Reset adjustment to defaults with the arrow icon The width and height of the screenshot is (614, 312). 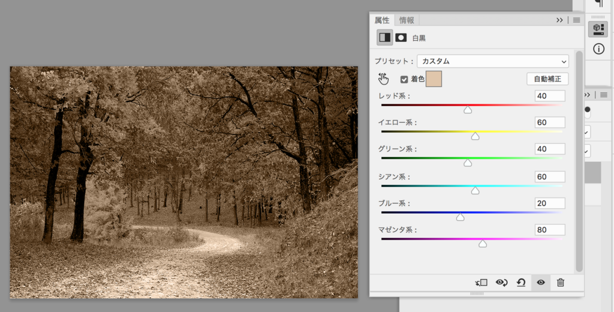tap(521, 283)
